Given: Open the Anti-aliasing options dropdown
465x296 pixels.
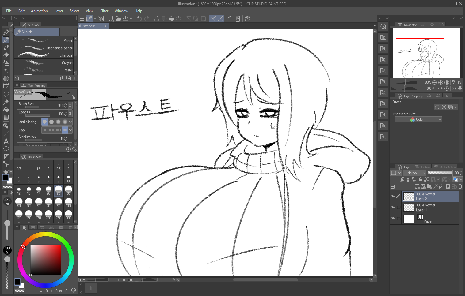Looking at the screenshot, I should pos(71,122).
